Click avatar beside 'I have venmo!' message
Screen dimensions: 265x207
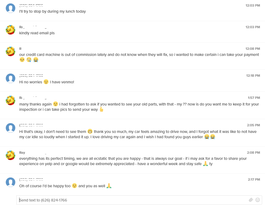click(x=11, y=78)
